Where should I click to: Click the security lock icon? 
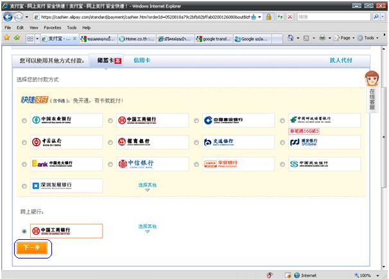[x=269, y=17]
